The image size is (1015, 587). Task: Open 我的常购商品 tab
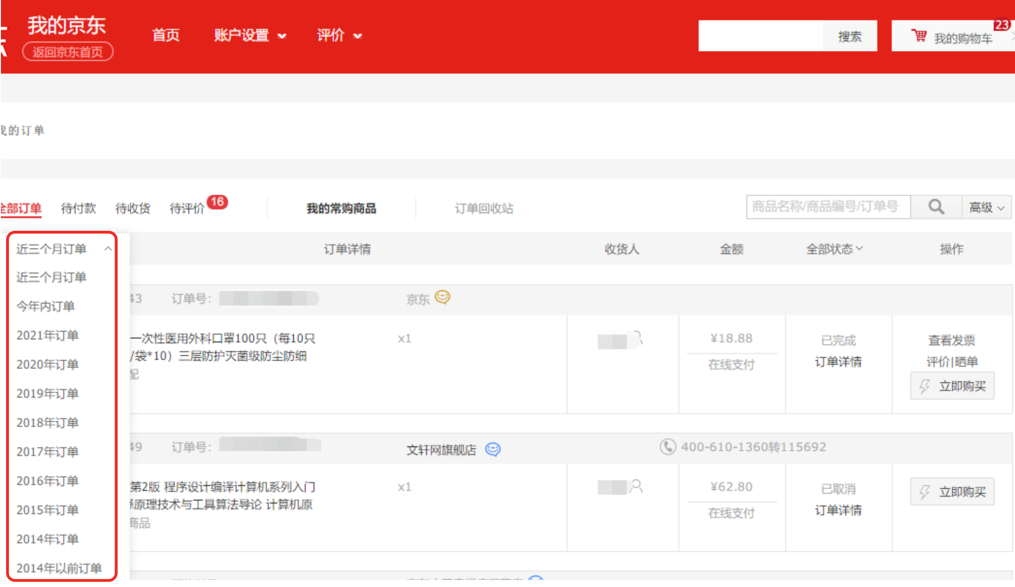click(x=341, y=208)
